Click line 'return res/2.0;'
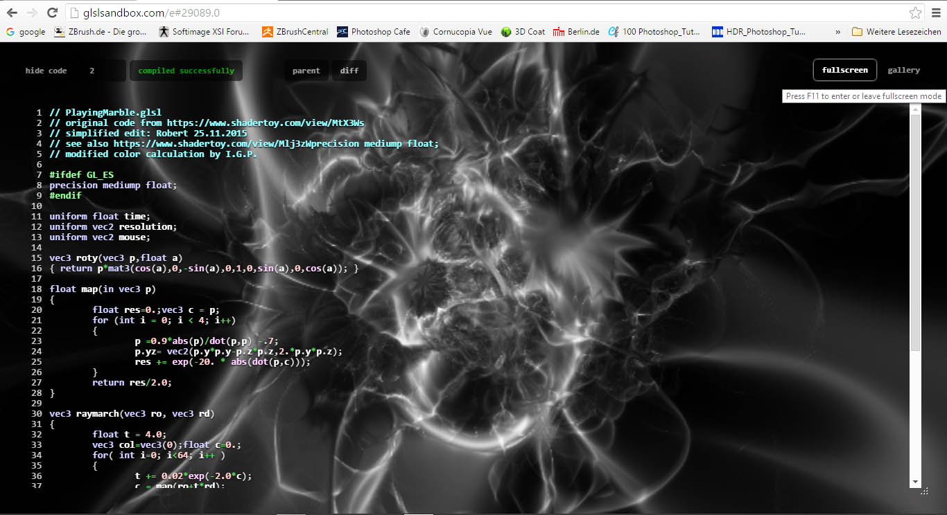 point(132,383)
